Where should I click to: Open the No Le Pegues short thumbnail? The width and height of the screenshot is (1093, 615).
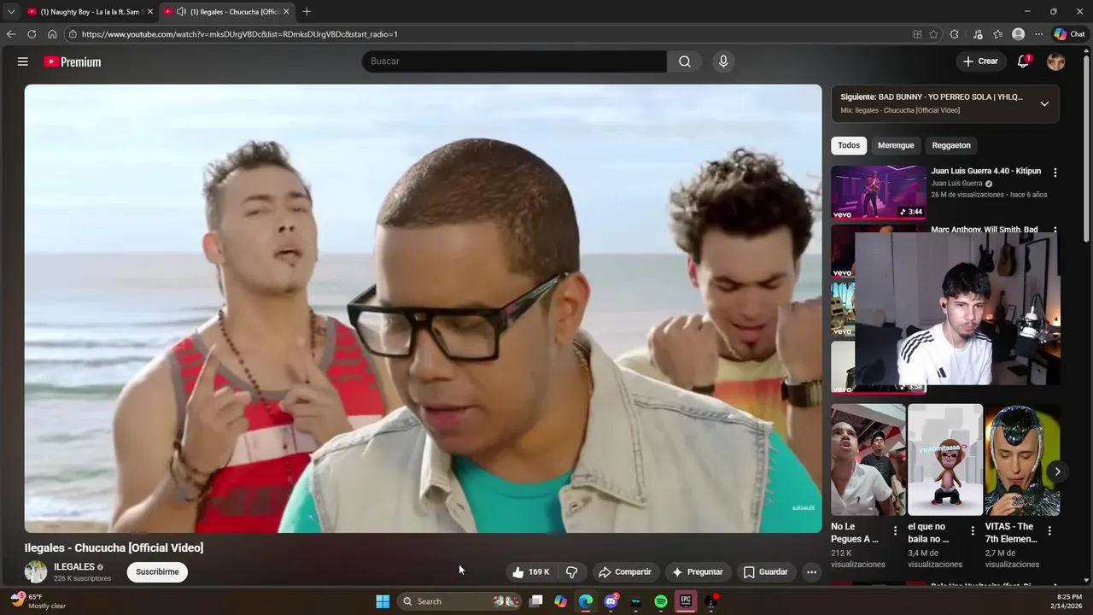pos(868,460)
